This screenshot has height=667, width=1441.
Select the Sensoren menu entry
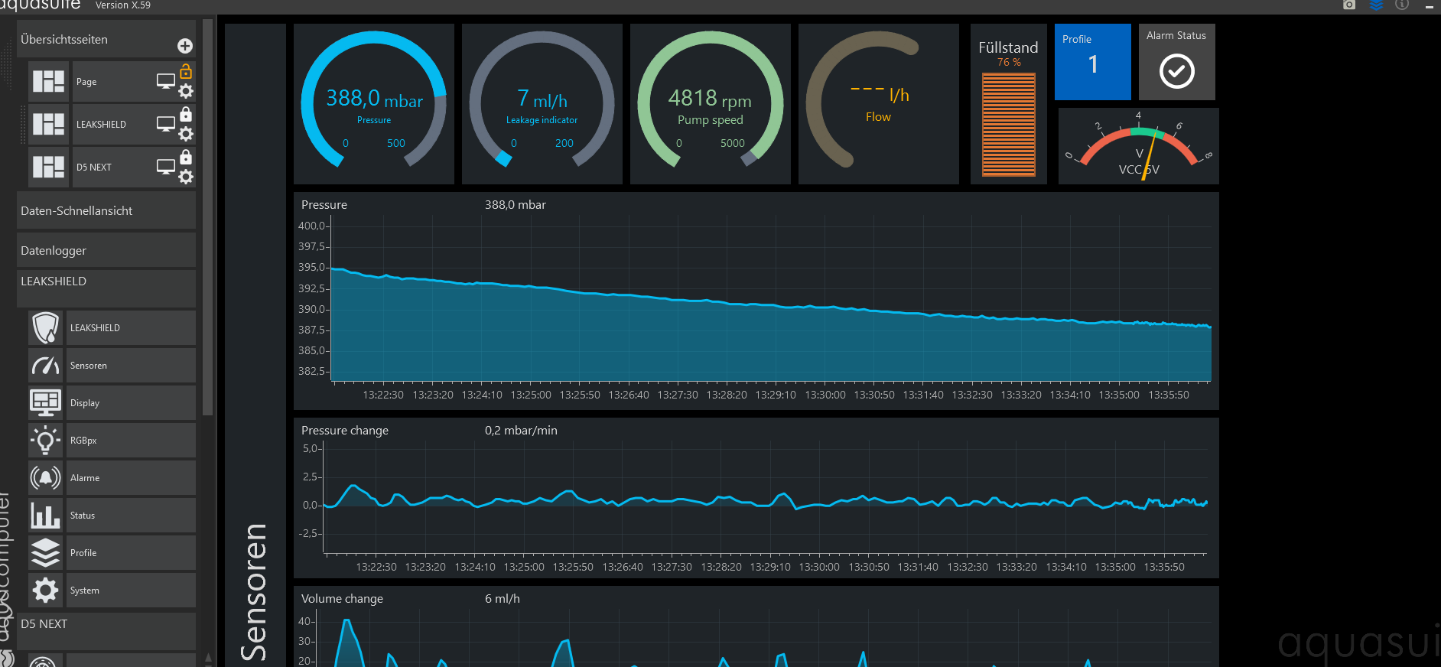[131, 366]
